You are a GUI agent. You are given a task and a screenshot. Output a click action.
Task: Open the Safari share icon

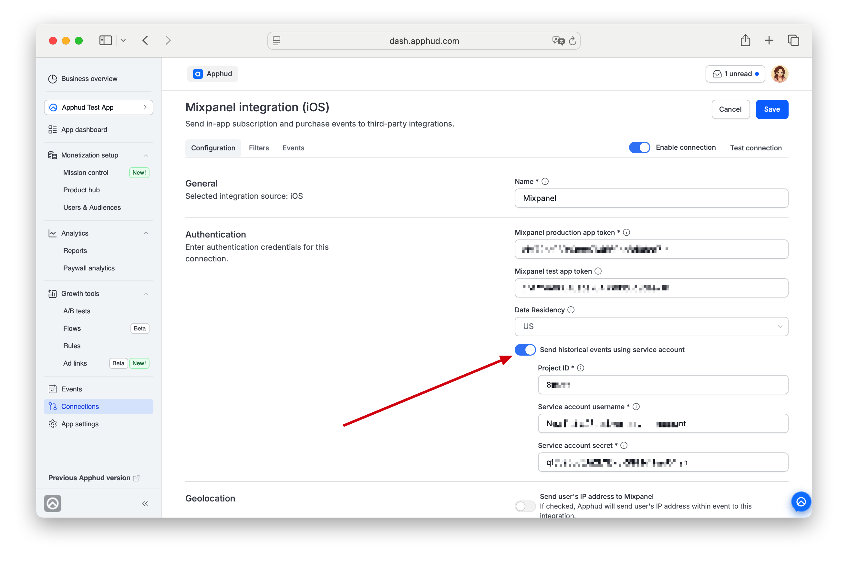pyautogui.click(x=745, y=40)
